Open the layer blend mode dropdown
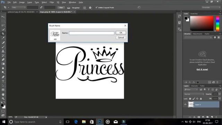This screenshot has height=125, width=222. (x=194, y=94)
